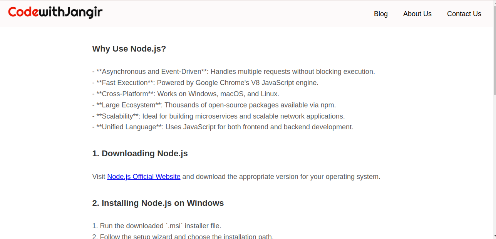The width and height of the screenshot is (496, 239).
Task: Click the word 'Visit' before the link
Action: (x=99, y=177)
